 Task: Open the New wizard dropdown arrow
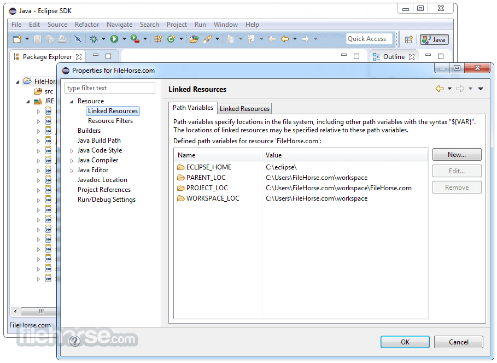pos(27,39)
